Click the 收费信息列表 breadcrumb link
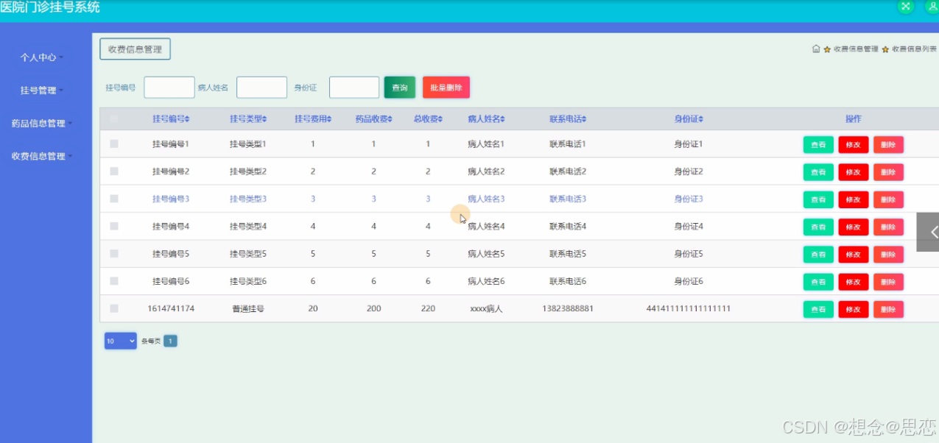The height and width of the screenshot is (443, 939). (914, 49)
